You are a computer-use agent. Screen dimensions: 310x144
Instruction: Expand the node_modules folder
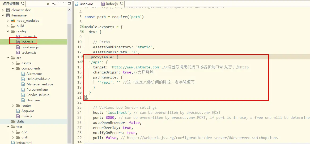coord(8,21)
